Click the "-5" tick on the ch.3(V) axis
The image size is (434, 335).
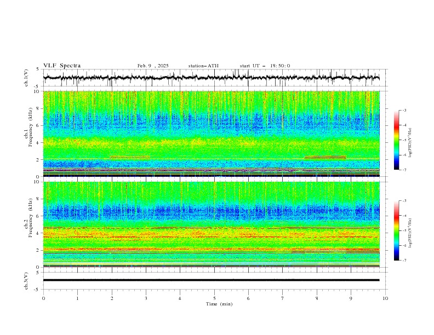[x=37, y=290]
